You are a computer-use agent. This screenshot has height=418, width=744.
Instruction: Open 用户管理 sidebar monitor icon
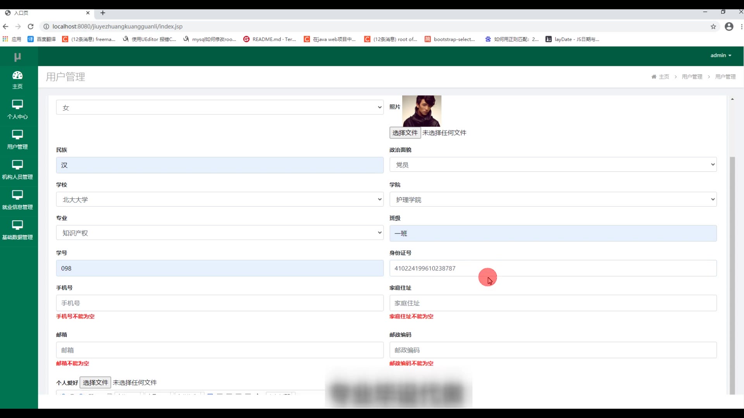(17, 135)
